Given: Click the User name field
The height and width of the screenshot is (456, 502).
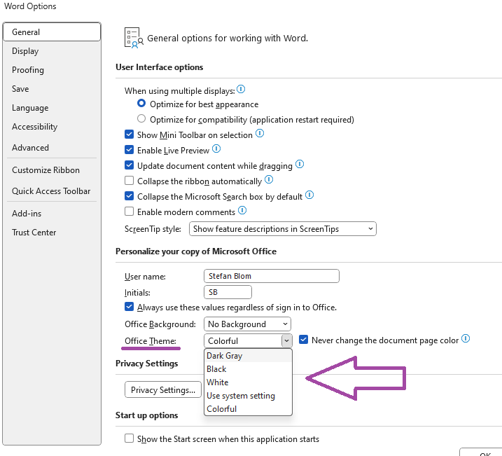Looking at the screenshot, I should [x=272, y=276].
